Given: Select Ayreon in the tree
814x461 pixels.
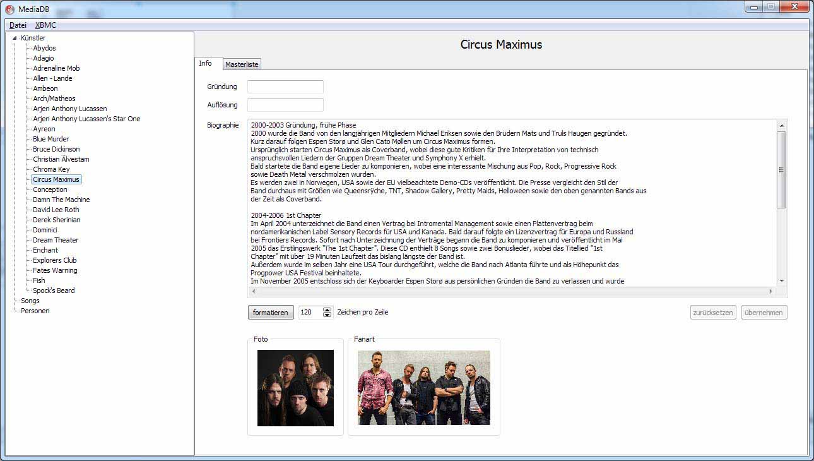Looking at the screenshot, I should tap(44, 129).
